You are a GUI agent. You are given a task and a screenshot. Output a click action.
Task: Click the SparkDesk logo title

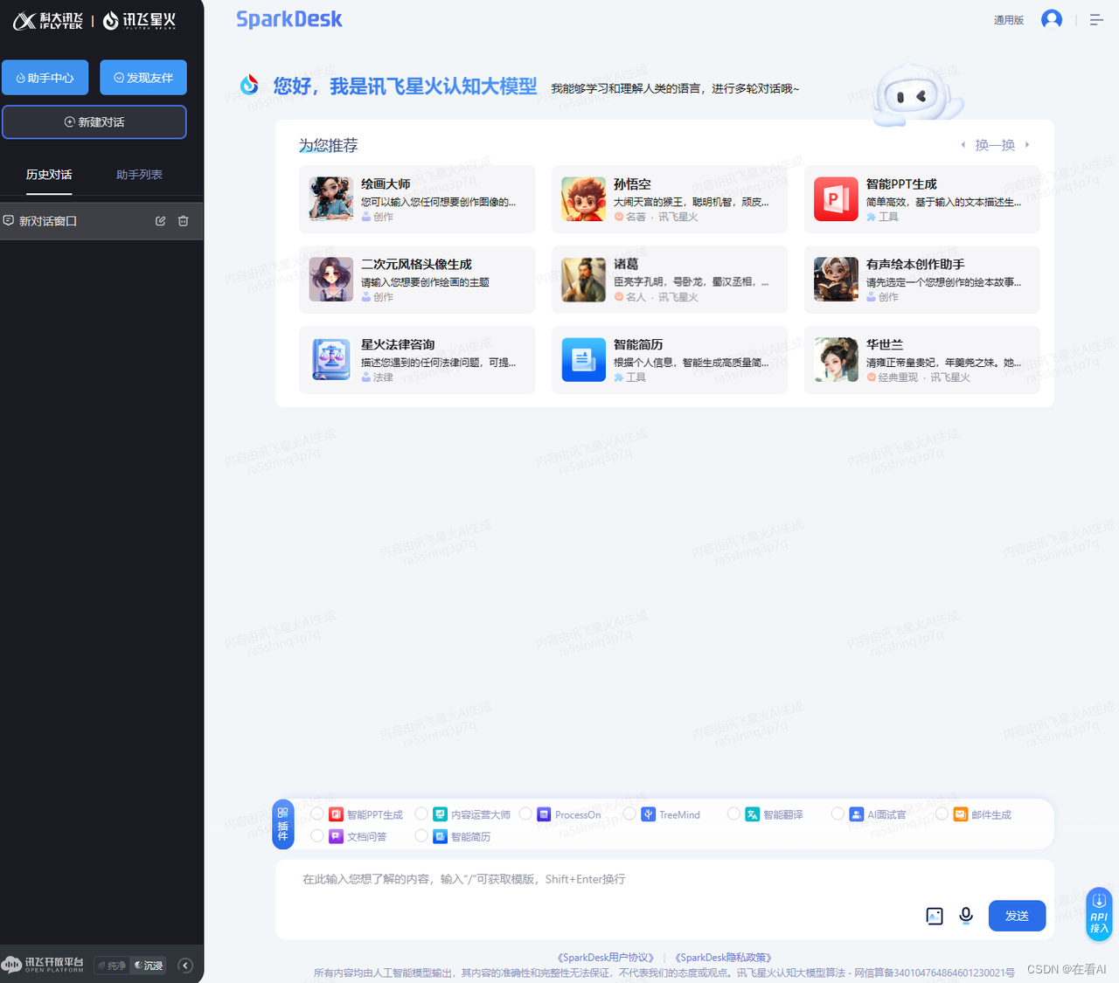pos(289,19)
